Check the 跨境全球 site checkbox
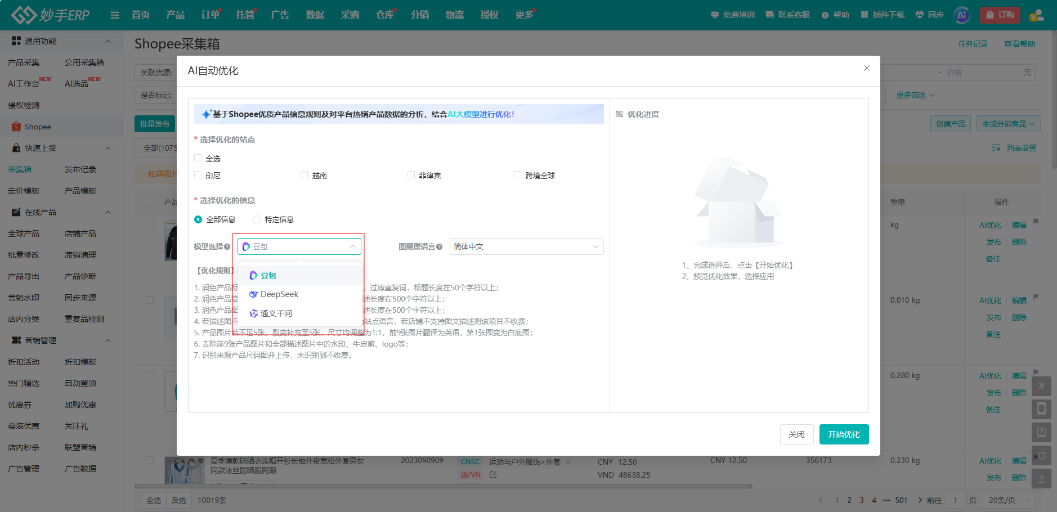 pyautogui.click(x=518, y=175)
